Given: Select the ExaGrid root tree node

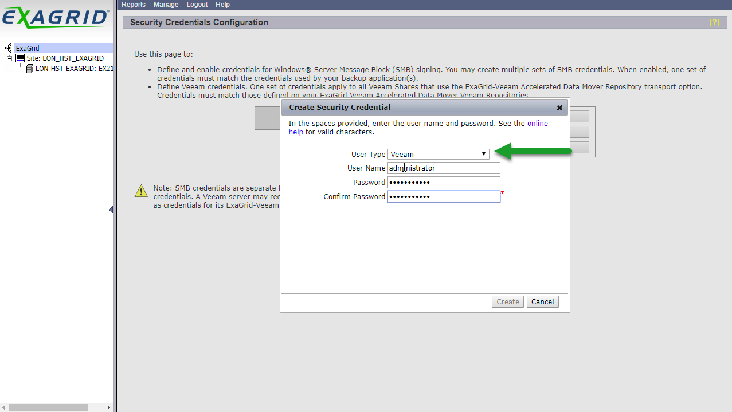Looking at the screenshot, I should click(28, 49).
